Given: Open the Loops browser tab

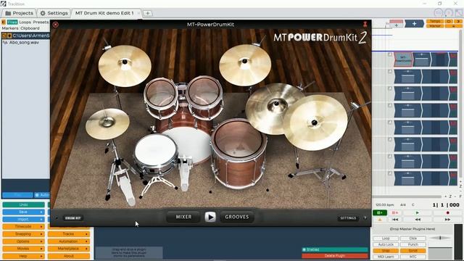Looking at the screenshot, I should [25, 22].
